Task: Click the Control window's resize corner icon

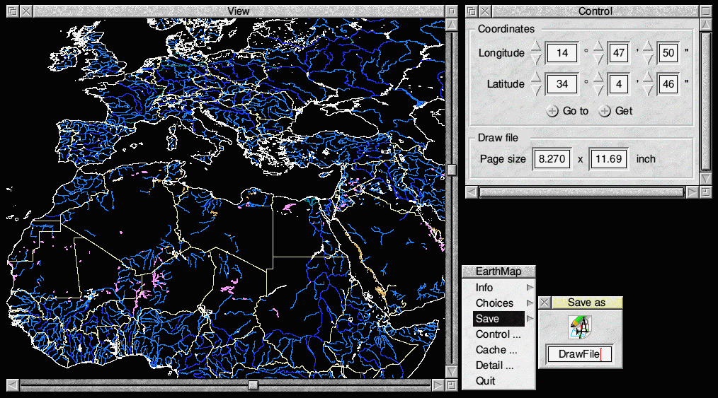Action: coord(705,192)
